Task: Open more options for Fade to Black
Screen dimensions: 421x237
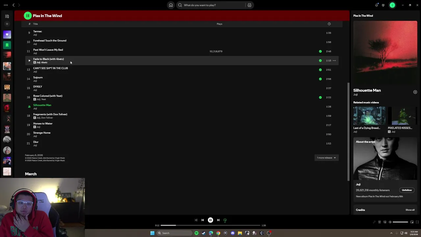Action: click(334, 61)
